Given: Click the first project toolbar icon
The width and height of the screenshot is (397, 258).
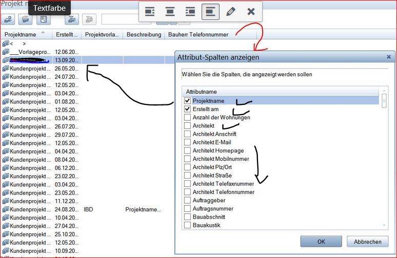Looking at the screenshot, I should [8, 20].
